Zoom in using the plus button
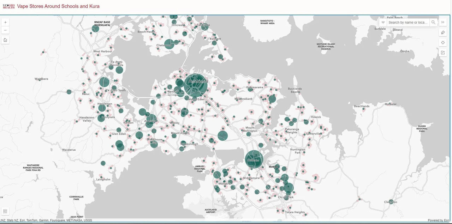Viewport: 452px width, 224px height. pos(5,22)
